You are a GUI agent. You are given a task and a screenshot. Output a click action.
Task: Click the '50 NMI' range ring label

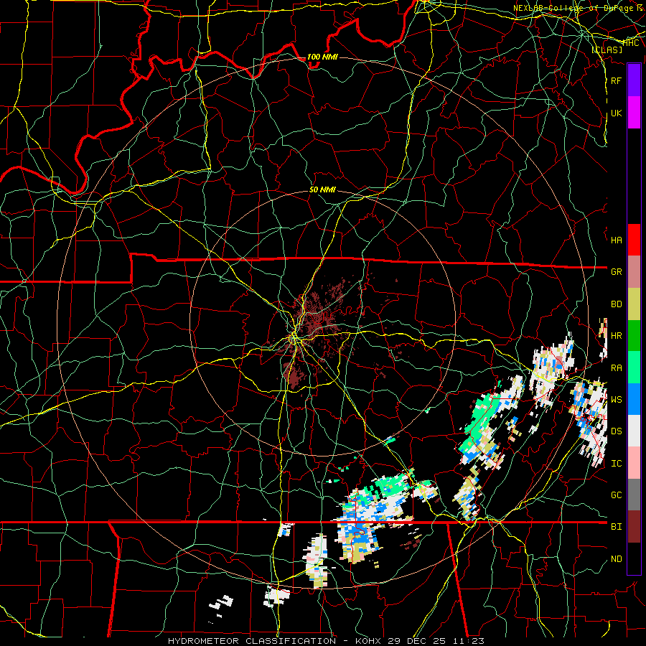coord(322,189)
